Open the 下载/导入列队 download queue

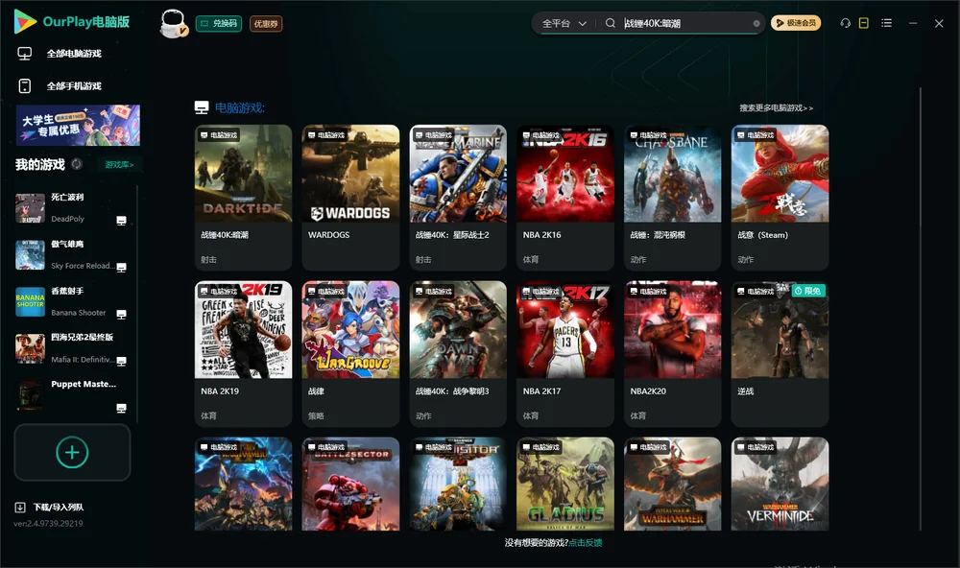(49, 507)
